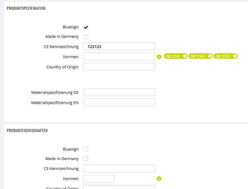Check Bluesign in Produkteigenschaften
This screenshot has height=189, width=248.
86,149
